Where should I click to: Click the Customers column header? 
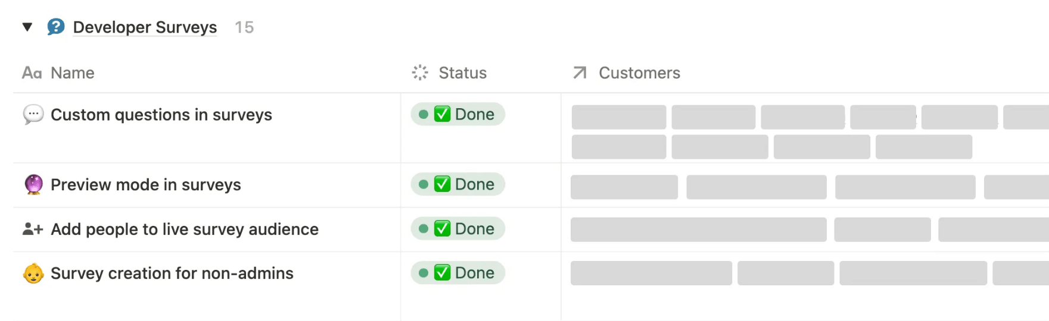[x=639, y=73]
